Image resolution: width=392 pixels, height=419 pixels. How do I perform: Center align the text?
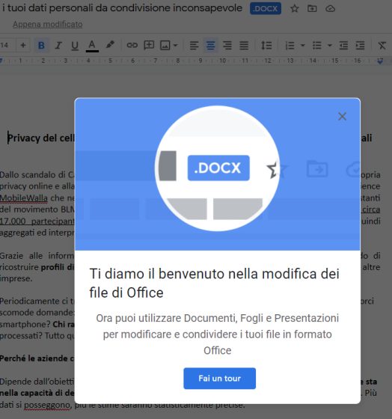pyautogui.click(x=210, y=45)
